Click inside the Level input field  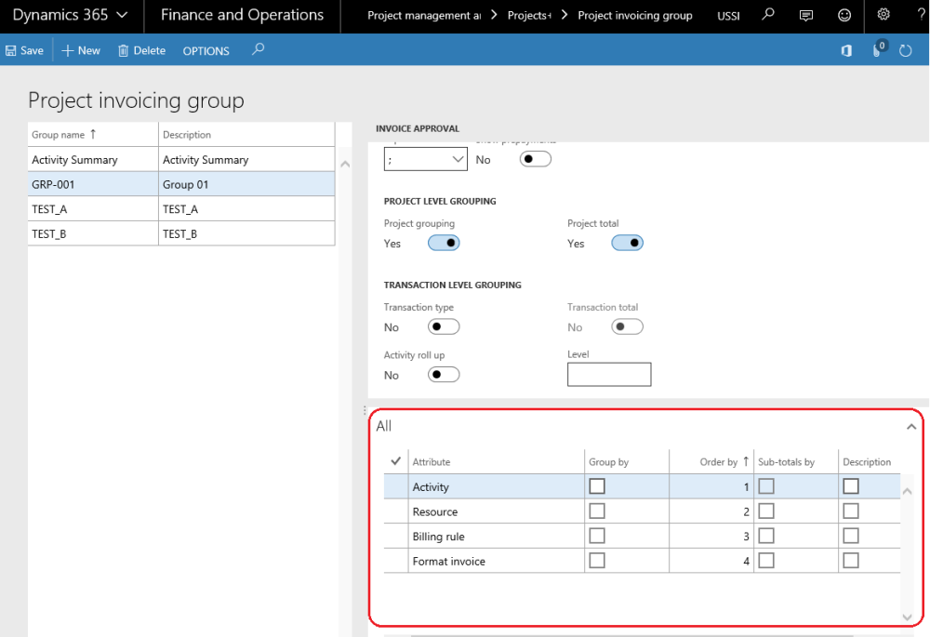point(609,374)
